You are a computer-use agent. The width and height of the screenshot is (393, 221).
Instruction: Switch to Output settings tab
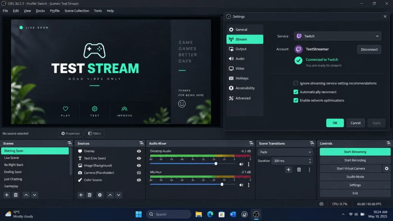pyautogui.click(x=245, y=49)
